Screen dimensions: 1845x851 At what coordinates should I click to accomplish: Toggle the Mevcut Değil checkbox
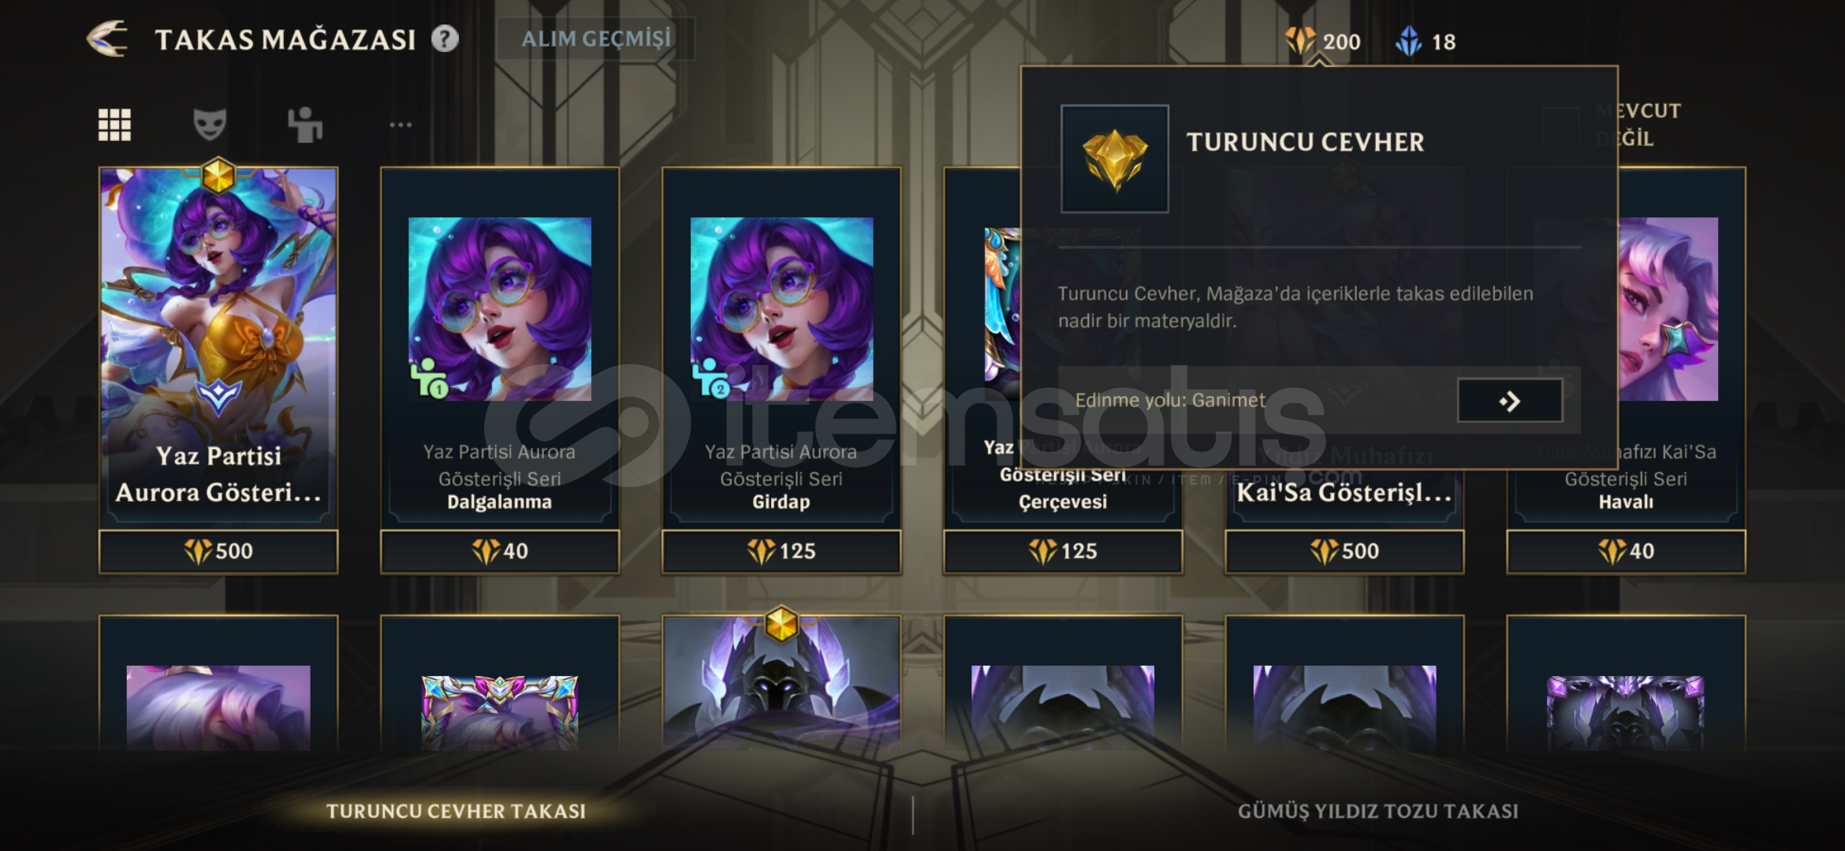point(1560,125)
